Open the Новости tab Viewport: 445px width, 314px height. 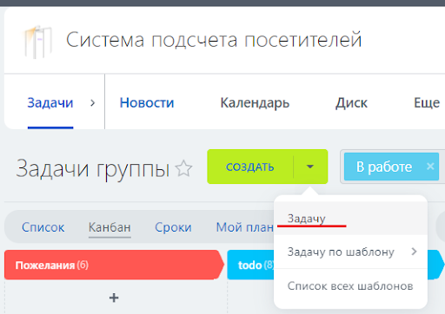click(x=147, y=103)
